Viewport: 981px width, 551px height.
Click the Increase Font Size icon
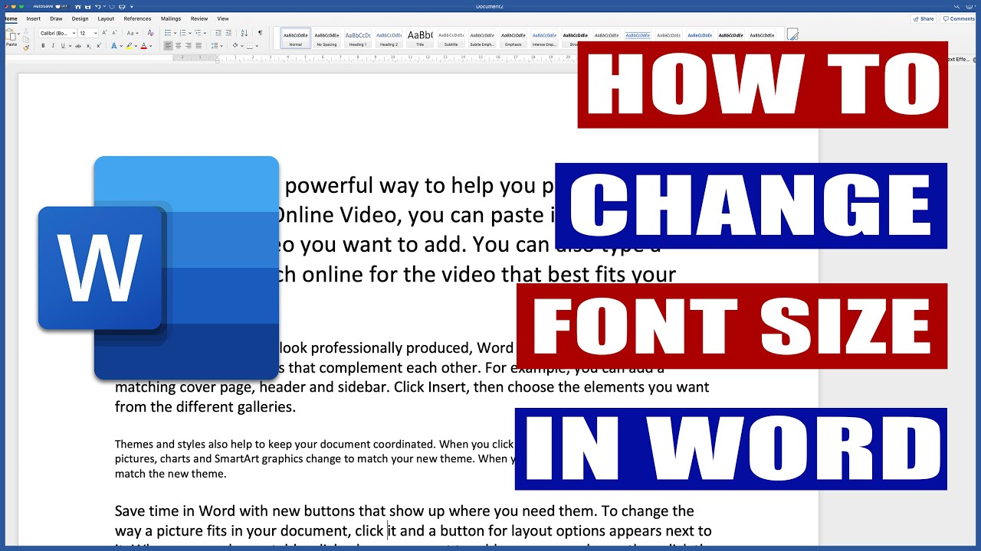click(105, 32)
